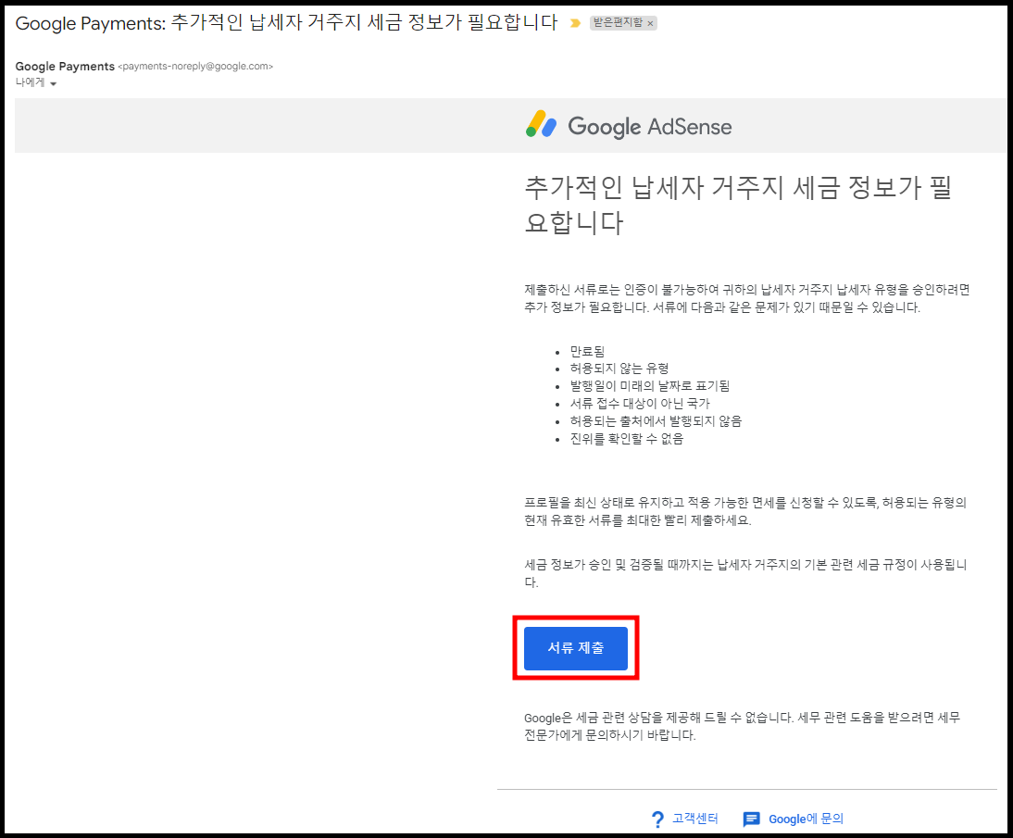
Task: Click the blue 서류 제출 button
Action: tap(576, 647)
